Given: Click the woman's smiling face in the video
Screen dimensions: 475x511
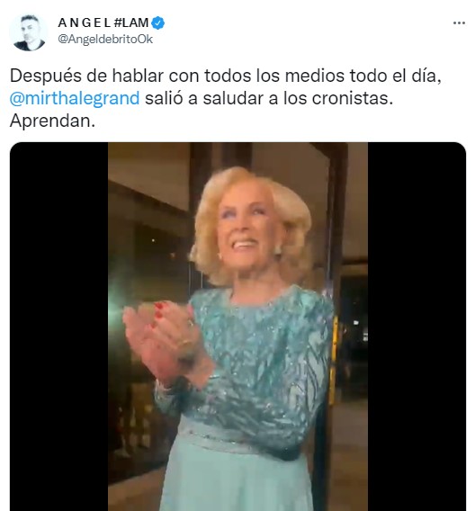Looking at the screenshot, I should click(x=246, y=233).
